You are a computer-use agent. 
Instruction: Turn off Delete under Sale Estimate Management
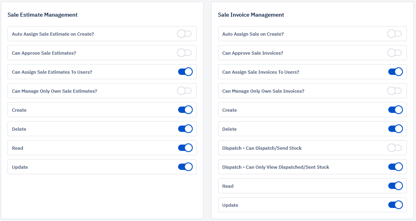185,129
